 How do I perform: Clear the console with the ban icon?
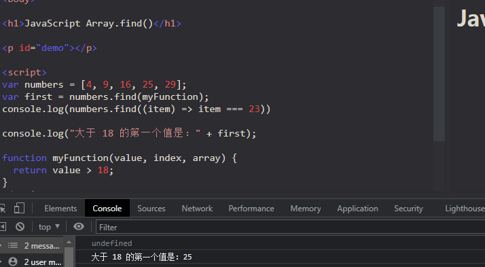(x=20, y=227)
